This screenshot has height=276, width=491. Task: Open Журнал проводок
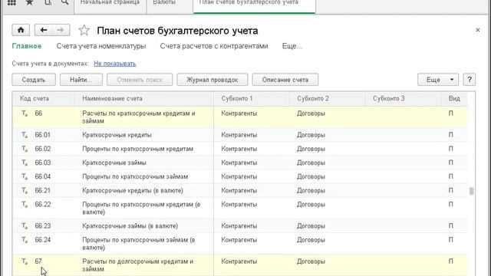(213, 80)
